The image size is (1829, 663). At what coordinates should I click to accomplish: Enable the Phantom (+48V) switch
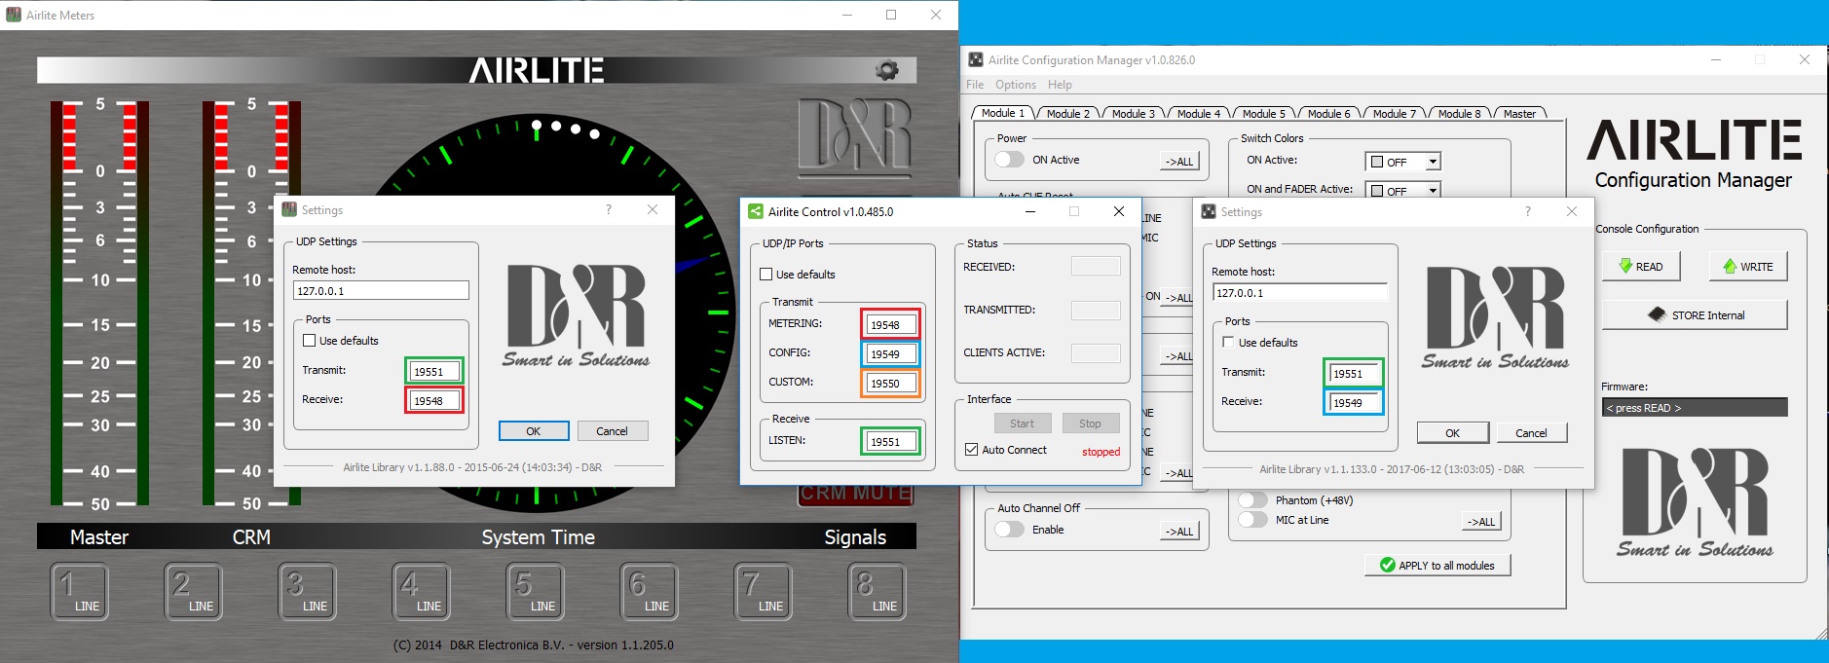pyautogui.click(x=1252, y=500)
